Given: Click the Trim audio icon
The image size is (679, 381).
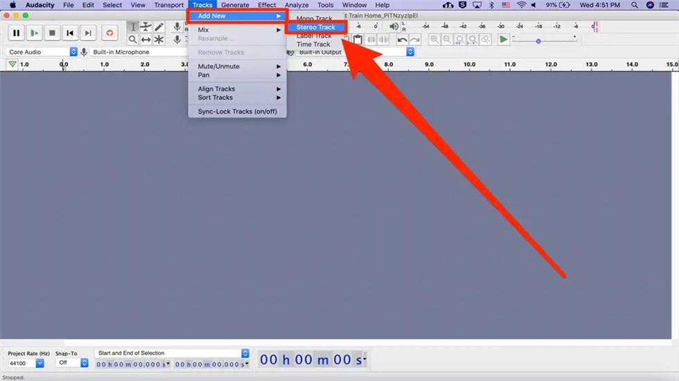Looking at the screenshot, I should click(371, 39).
